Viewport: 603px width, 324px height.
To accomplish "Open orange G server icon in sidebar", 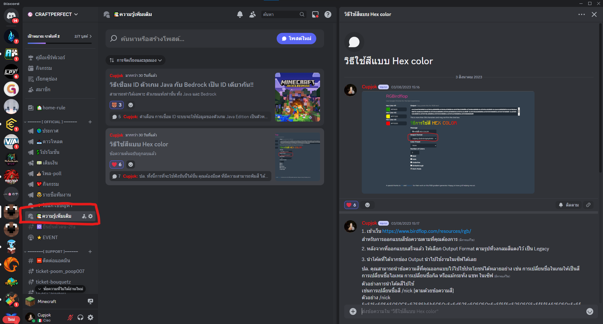I will [x=11, y=89].
